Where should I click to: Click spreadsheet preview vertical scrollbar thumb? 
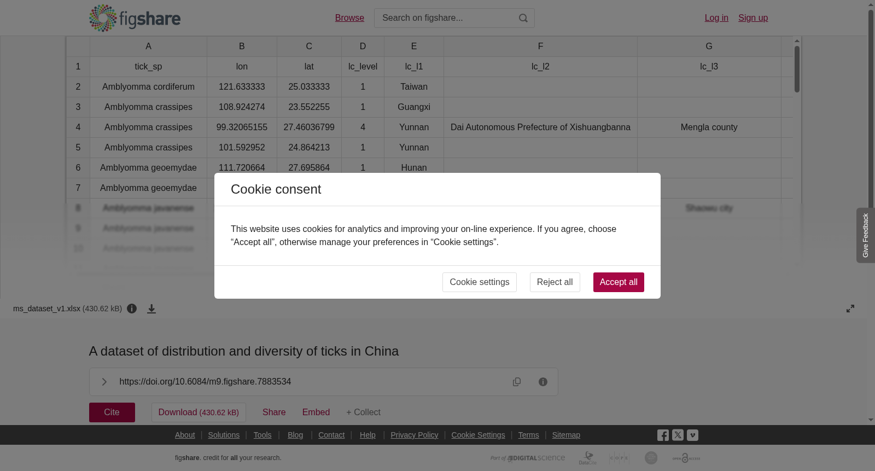797,69
